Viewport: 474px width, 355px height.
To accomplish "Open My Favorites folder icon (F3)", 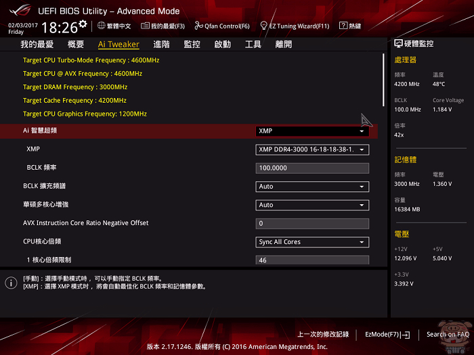I will click(145, 26).
